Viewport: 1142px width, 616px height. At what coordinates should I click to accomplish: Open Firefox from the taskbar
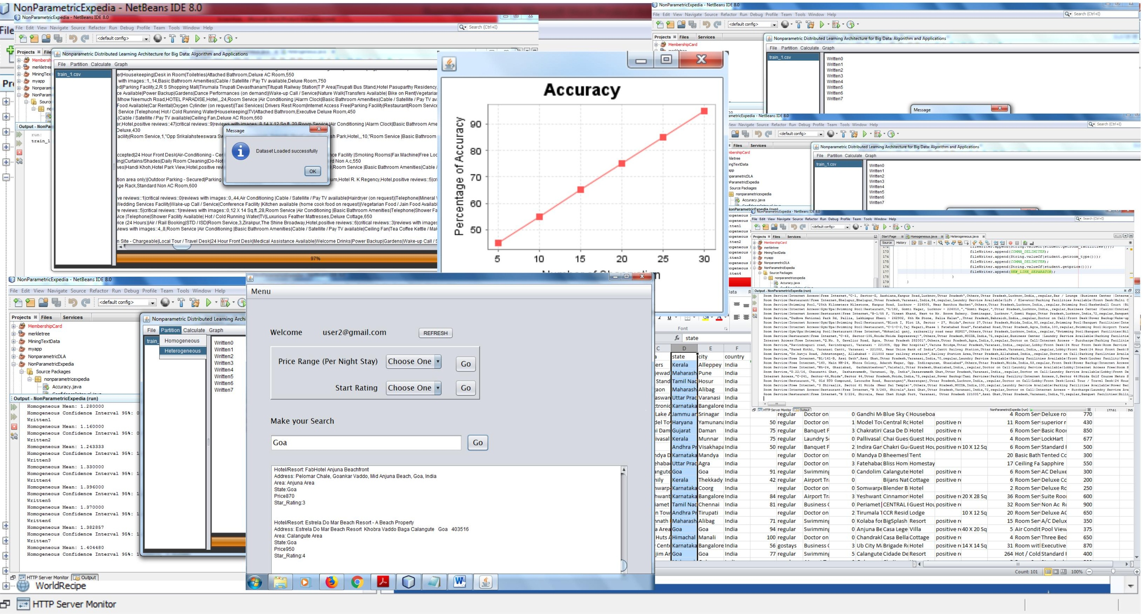tap(331, 583)
